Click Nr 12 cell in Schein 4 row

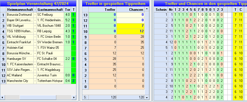point(171,42)
